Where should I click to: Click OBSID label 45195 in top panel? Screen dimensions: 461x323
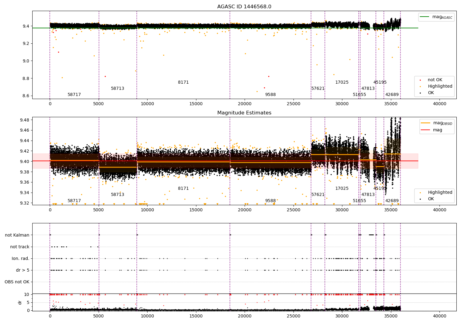[x=380, y=82]
